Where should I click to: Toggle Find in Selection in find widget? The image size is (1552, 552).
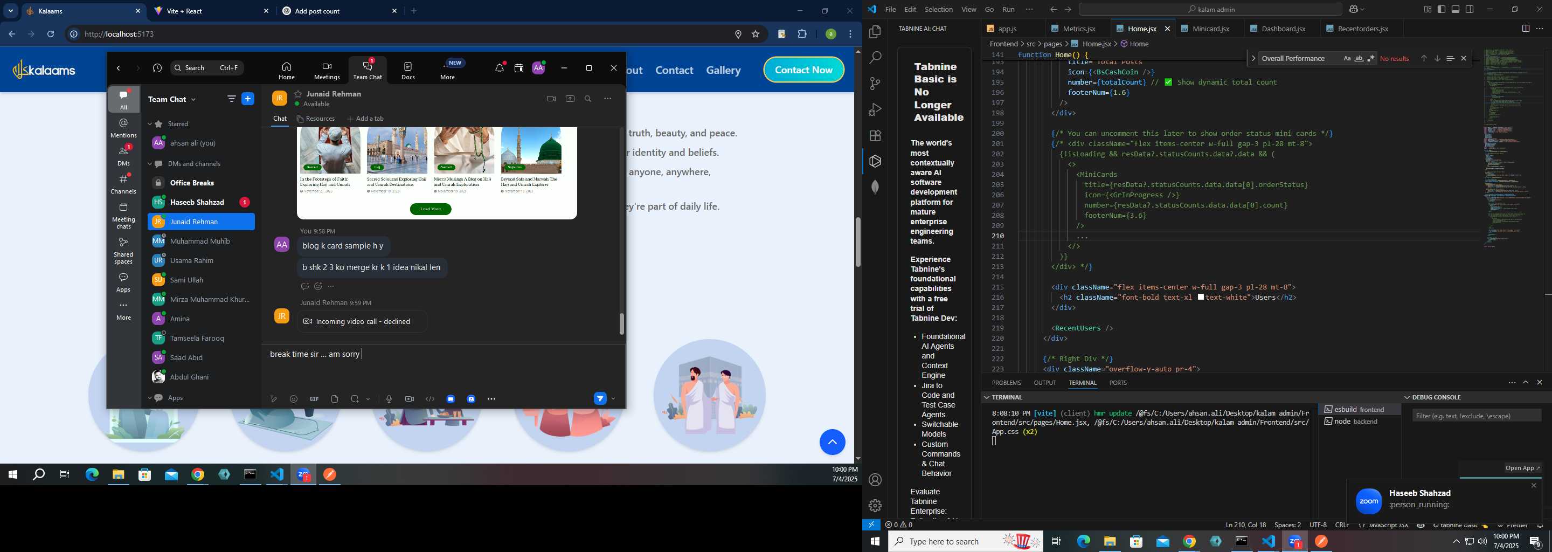[x=1450, y=58]
